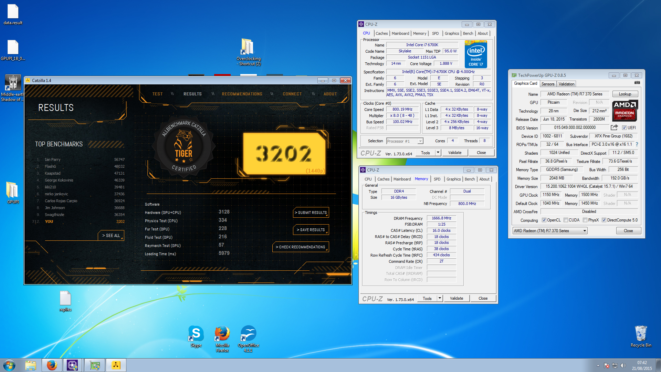The image size is (661, 372).
Task: Toggle the OpenCL checkbox
Action: click(x=544, y=220)
